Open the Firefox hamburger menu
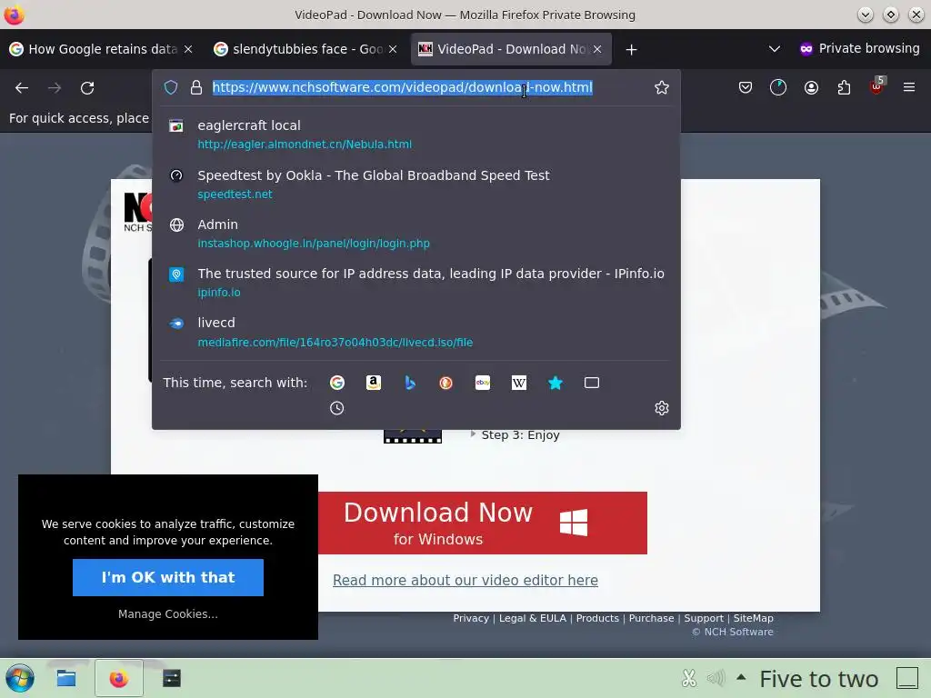This screenshot has width=931, height=698. click(909, 87)
